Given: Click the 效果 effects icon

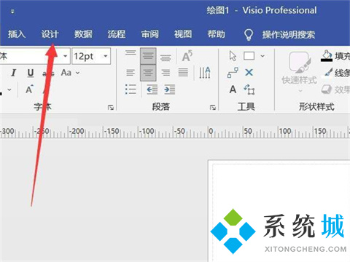Looking at the screenshot, I should [326, 90].
